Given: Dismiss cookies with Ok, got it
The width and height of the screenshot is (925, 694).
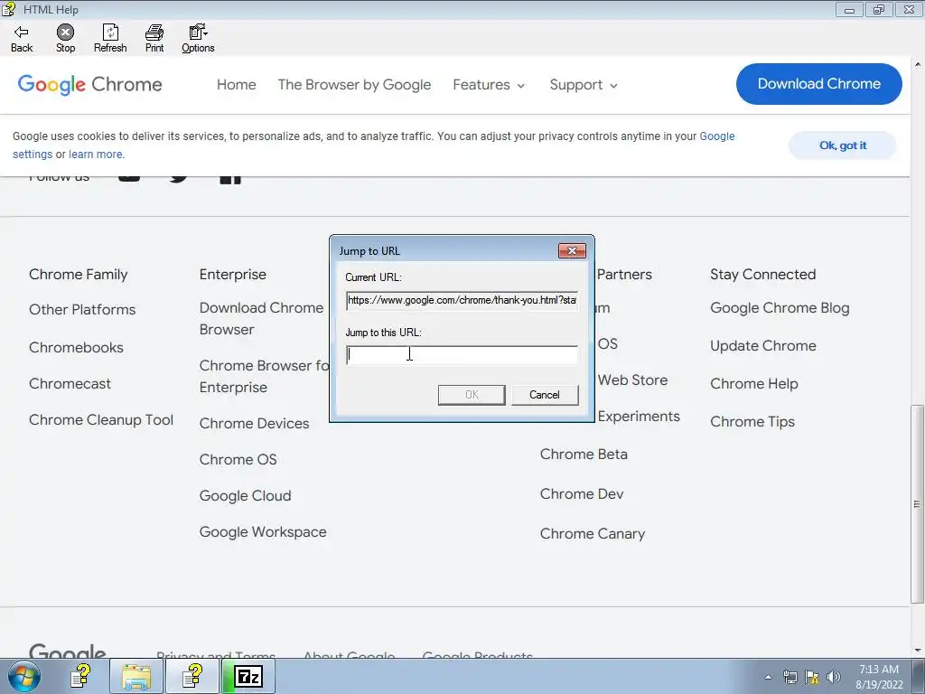Looking at the screenshot, I should coord(843,145).
